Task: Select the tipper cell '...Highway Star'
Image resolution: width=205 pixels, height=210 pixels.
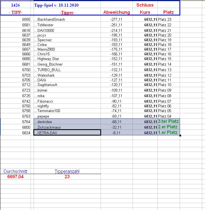Action: 67,59
